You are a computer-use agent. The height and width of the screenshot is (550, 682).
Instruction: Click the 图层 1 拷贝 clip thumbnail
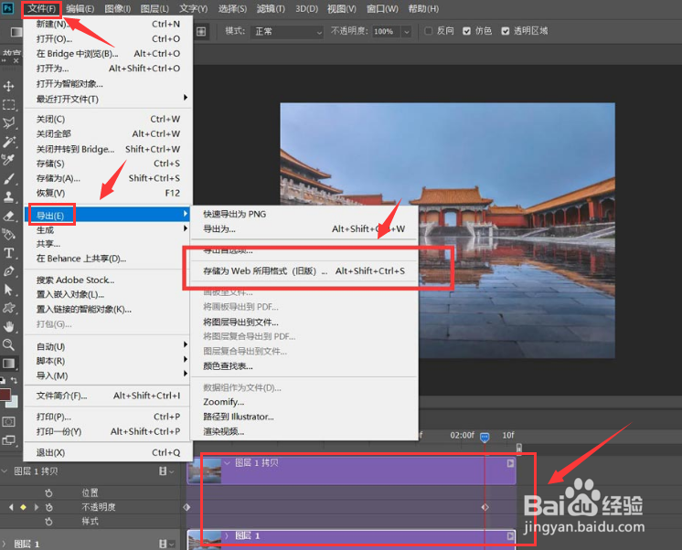pos(205,471)
